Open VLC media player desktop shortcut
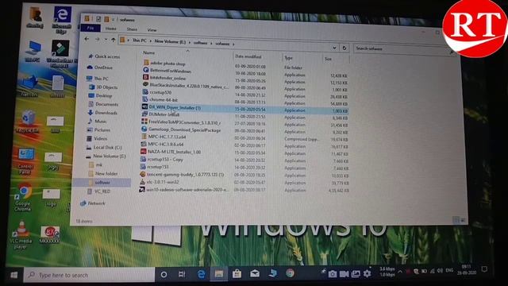This screenshot has height=286, width=508. pos(21,235)
